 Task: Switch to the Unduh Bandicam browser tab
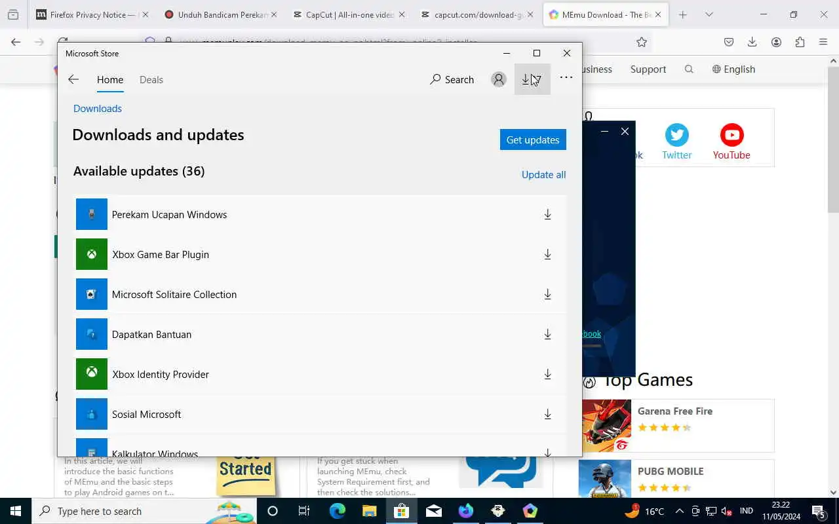point(221,14)
